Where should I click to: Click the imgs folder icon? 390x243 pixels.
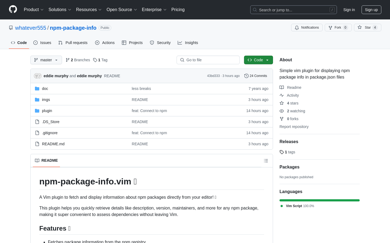[x=37, y=100]
